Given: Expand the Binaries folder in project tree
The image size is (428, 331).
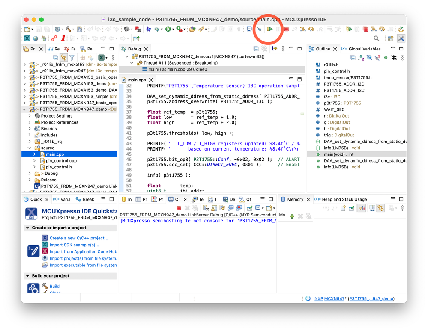Looking at the screenshot, I should 30,129.
